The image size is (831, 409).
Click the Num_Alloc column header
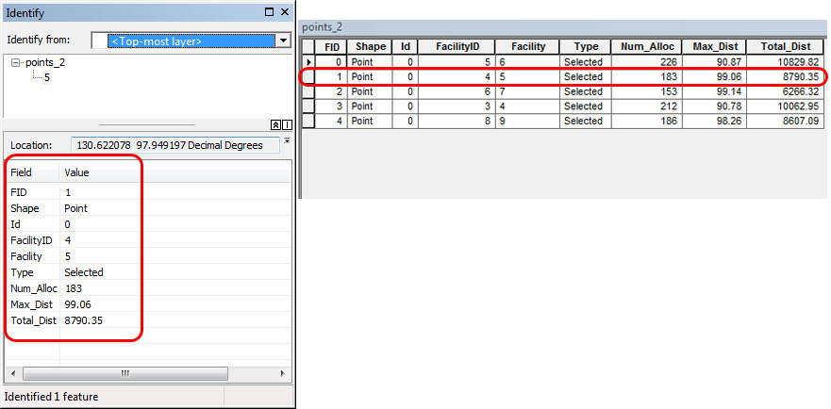tap(646, 46)
